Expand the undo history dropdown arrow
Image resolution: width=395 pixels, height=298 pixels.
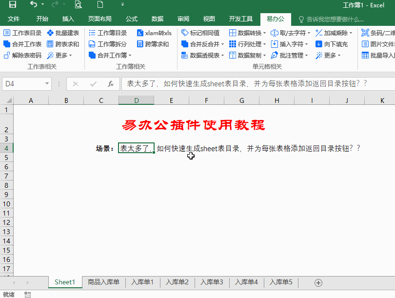42,4
